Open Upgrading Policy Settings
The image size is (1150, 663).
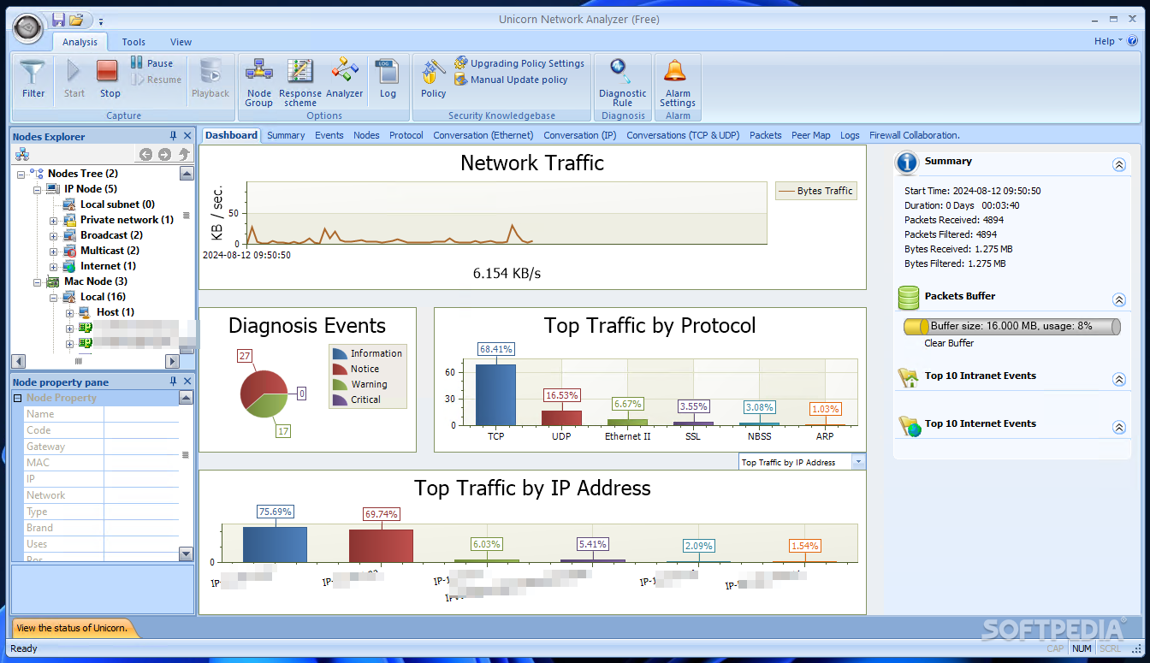coord(519,63)
